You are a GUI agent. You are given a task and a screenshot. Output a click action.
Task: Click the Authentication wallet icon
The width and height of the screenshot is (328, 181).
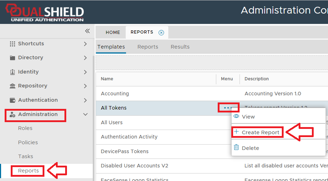pyautogui.click(x=13, y=100)
